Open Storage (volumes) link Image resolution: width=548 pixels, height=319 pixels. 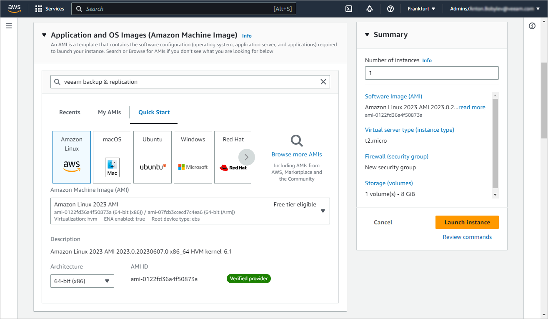coord(389,183)
